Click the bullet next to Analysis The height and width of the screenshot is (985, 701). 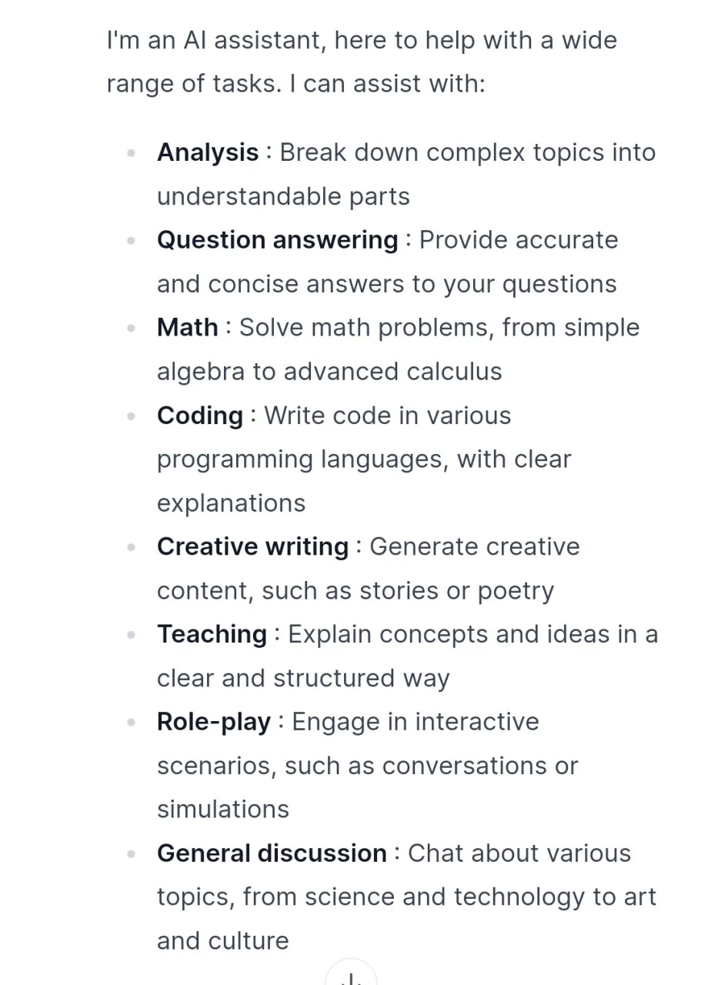click(x=132, y=153)
